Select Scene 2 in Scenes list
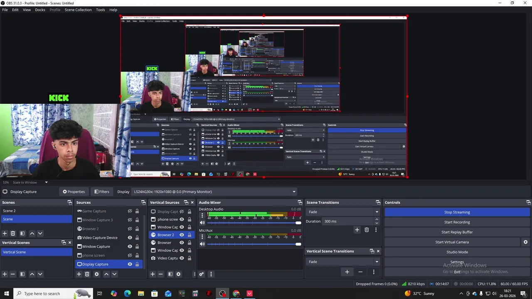The width and height of the screenshot is (532, 299). [36, 211]
